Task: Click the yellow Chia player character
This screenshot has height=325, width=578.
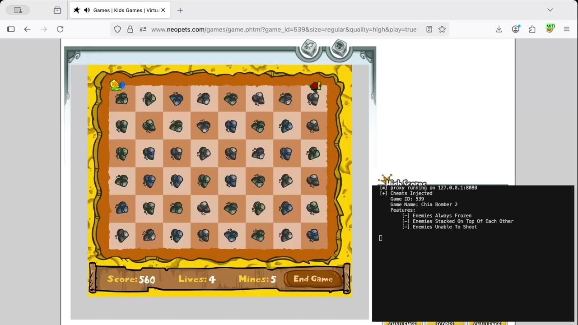Action: pyautogui.click(x=117, y=85)
